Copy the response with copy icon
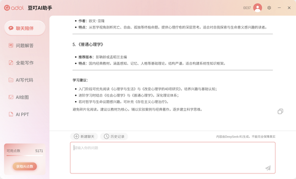 280,112
